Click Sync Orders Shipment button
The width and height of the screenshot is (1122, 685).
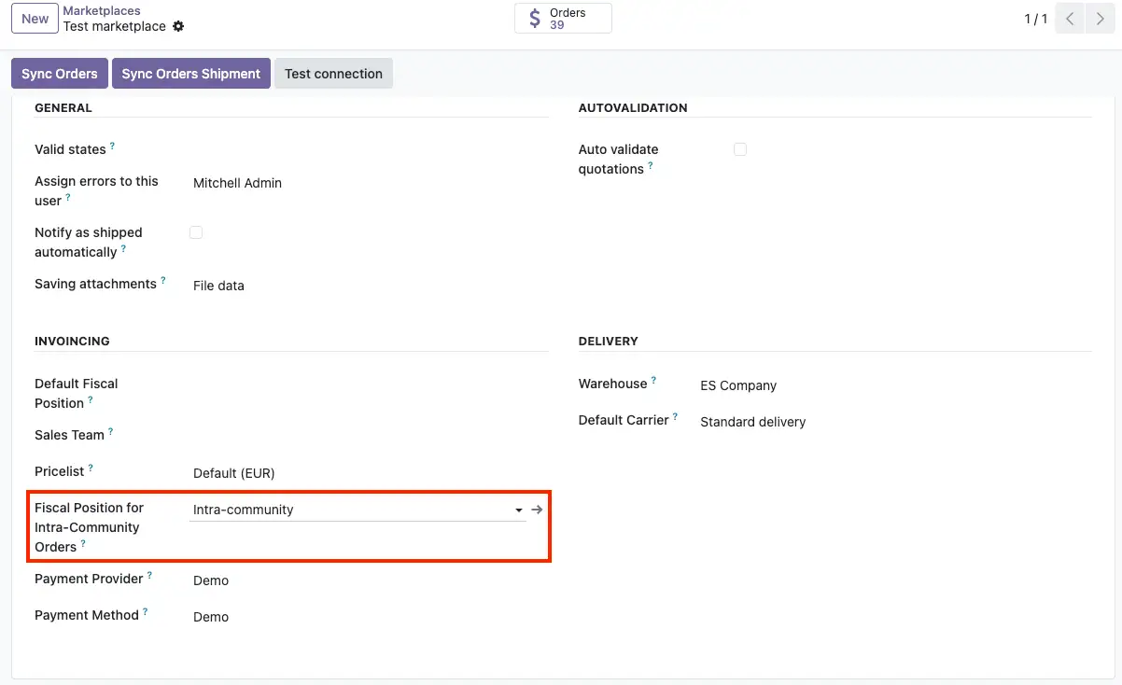191,74
